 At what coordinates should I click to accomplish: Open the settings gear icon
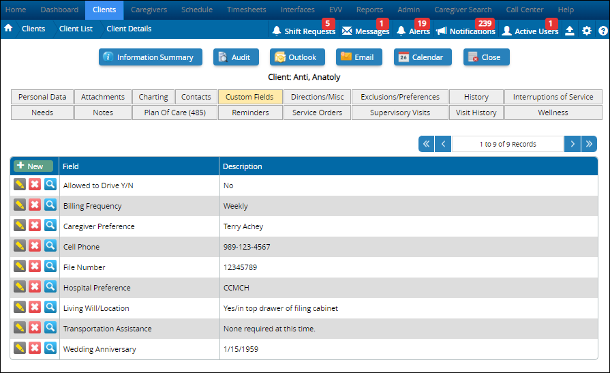587,31
